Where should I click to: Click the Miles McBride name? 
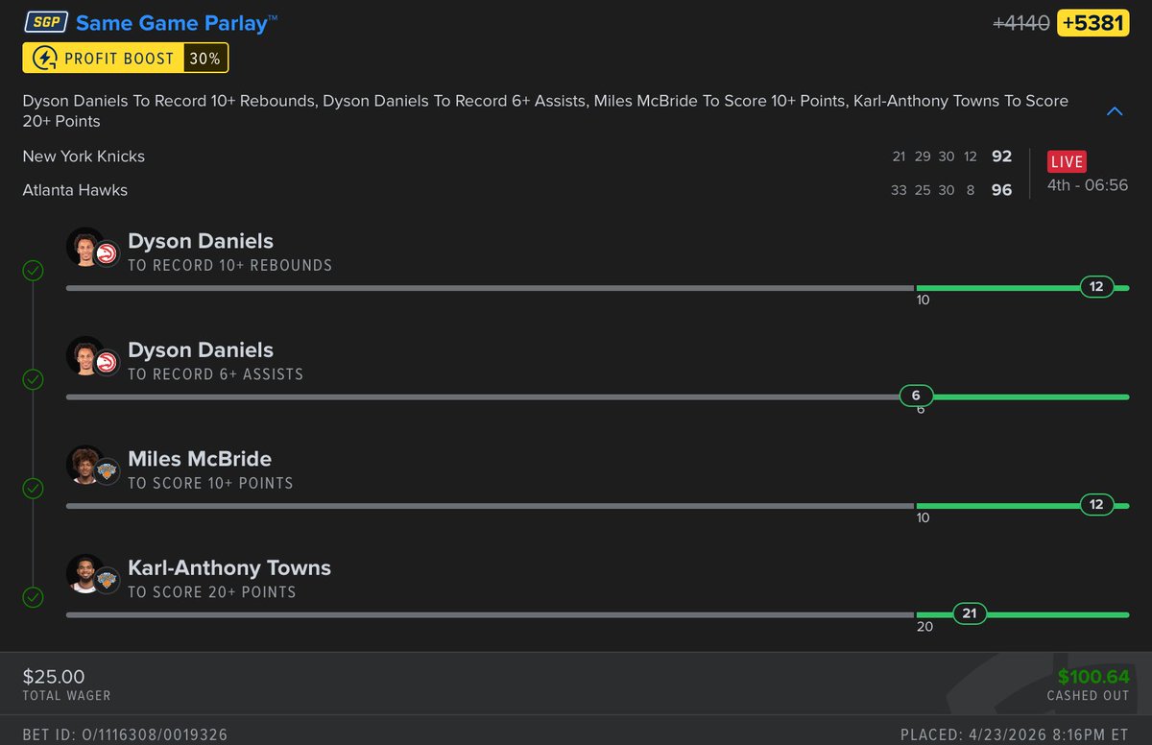pos(200,459)
